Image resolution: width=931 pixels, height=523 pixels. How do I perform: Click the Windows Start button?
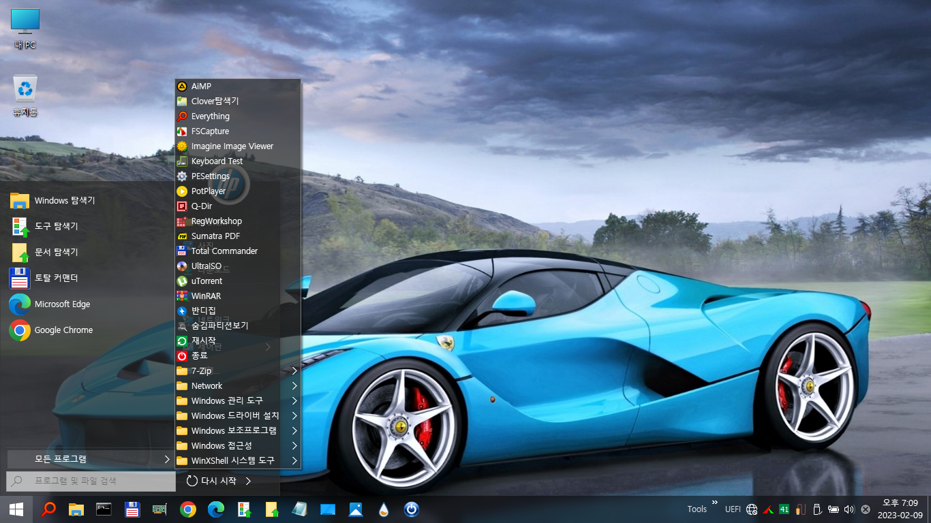16,509
